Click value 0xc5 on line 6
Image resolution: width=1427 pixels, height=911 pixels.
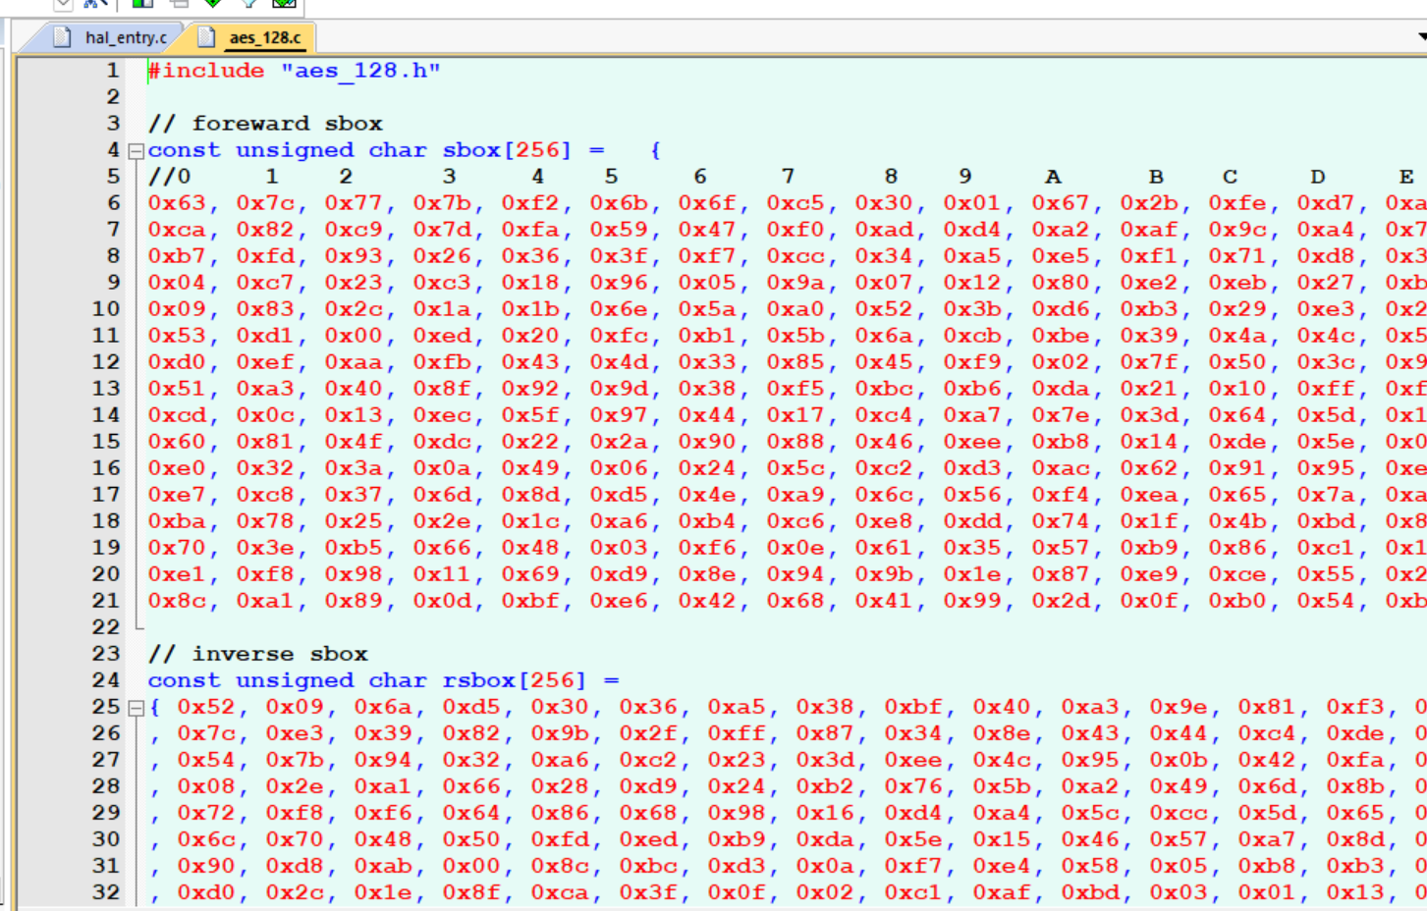[x=796, y=203]
